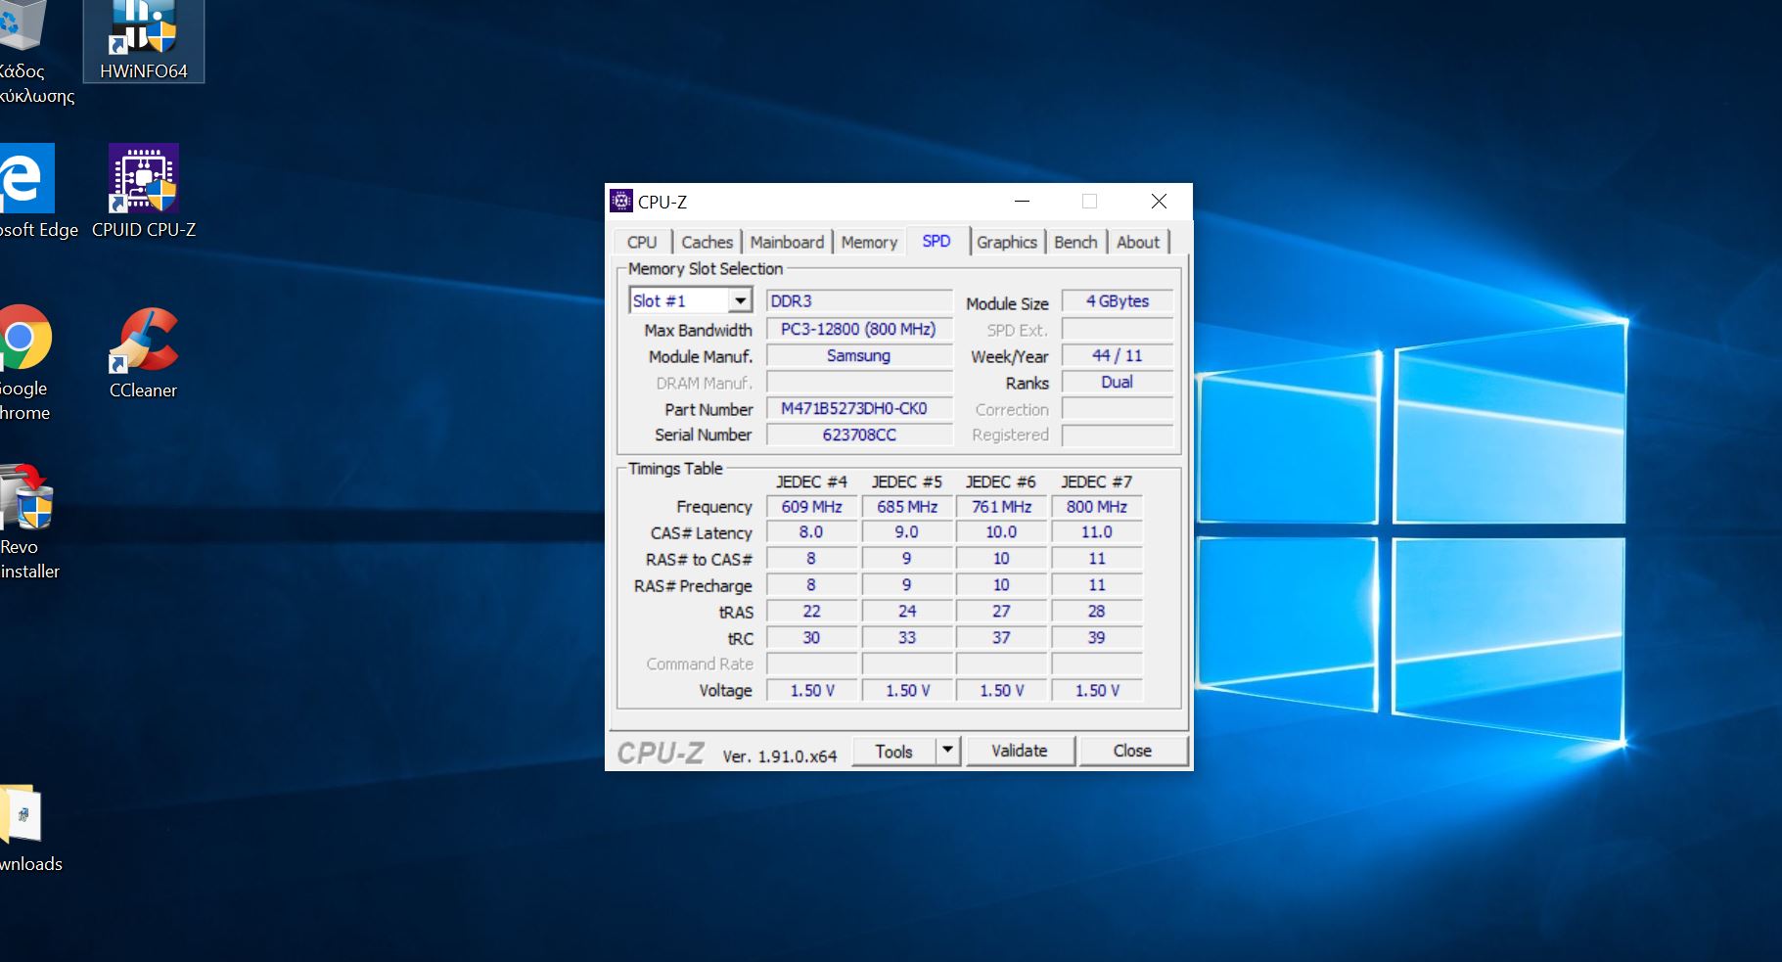Click the serial number 623708CC
This screenshot has height=962, width=1782.
(858, 435)
